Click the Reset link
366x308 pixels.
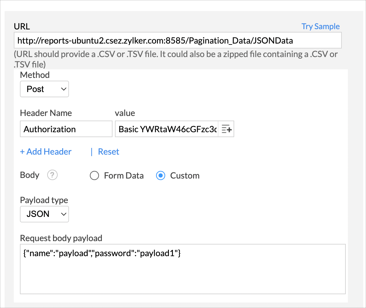pos(109,152)
